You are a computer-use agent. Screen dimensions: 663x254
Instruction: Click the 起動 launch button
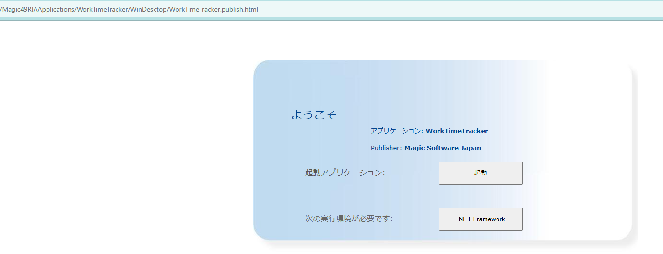(x=481, y=173)
